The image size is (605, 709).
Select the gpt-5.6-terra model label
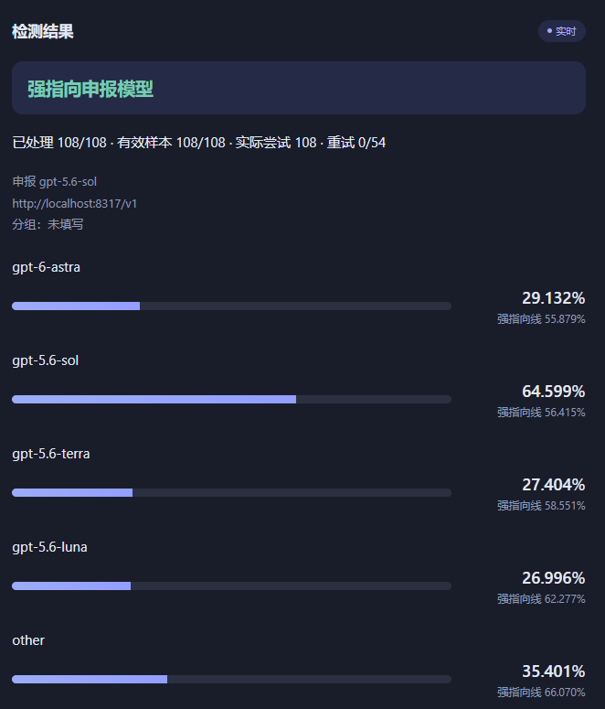pos(51,454)
